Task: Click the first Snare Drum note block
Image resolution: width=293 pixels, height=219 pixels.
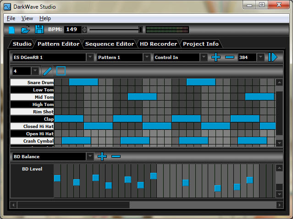Action: (83, 82)
